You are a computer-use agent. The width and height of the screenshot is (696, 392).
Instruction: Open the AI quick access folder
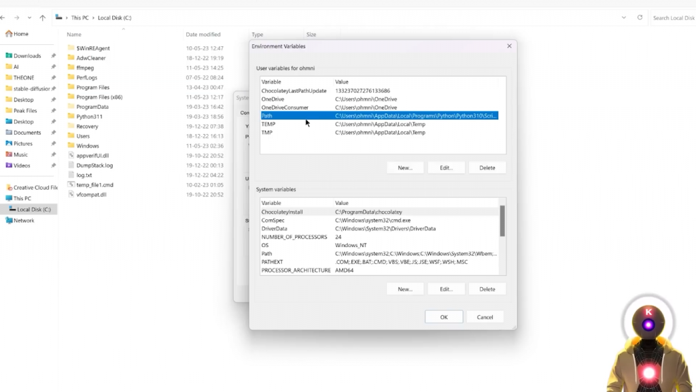pyautogui.click(x=12, y=67)
